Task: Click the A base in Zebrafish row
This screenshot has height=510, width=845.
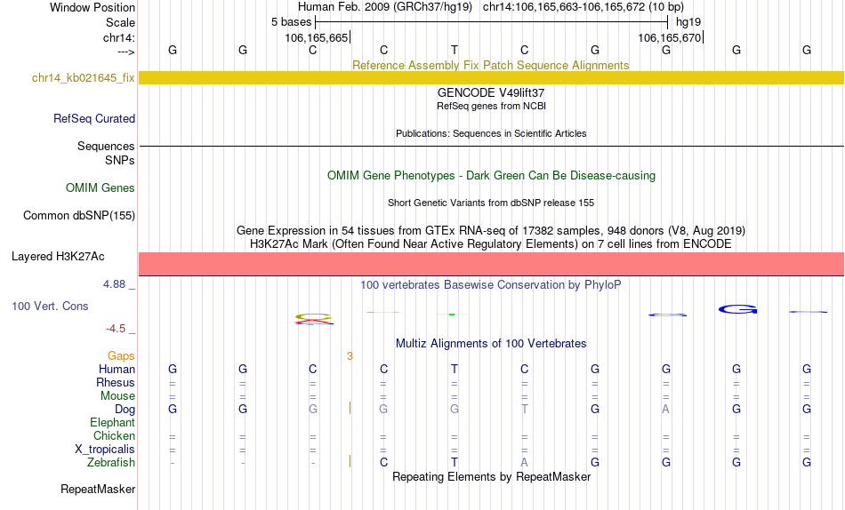Action: 525,462
